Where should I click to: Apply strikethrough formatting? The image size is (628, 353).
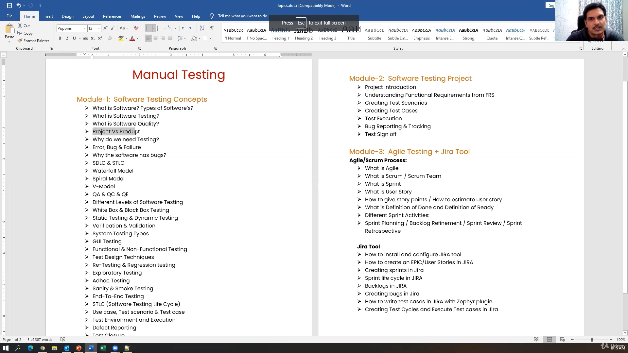point(86,39)
